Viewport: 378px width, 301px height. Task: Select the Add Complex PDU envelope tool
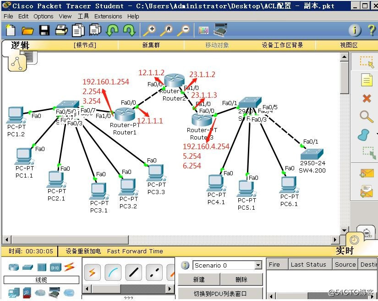[x=367, y=191]
